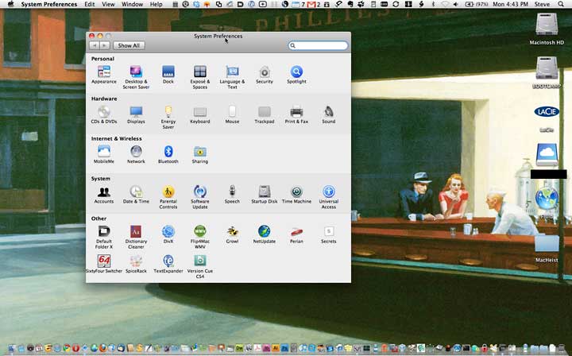572x356 pixels.
Task: Open the Growl preference pane
Action: click(232, 231)
